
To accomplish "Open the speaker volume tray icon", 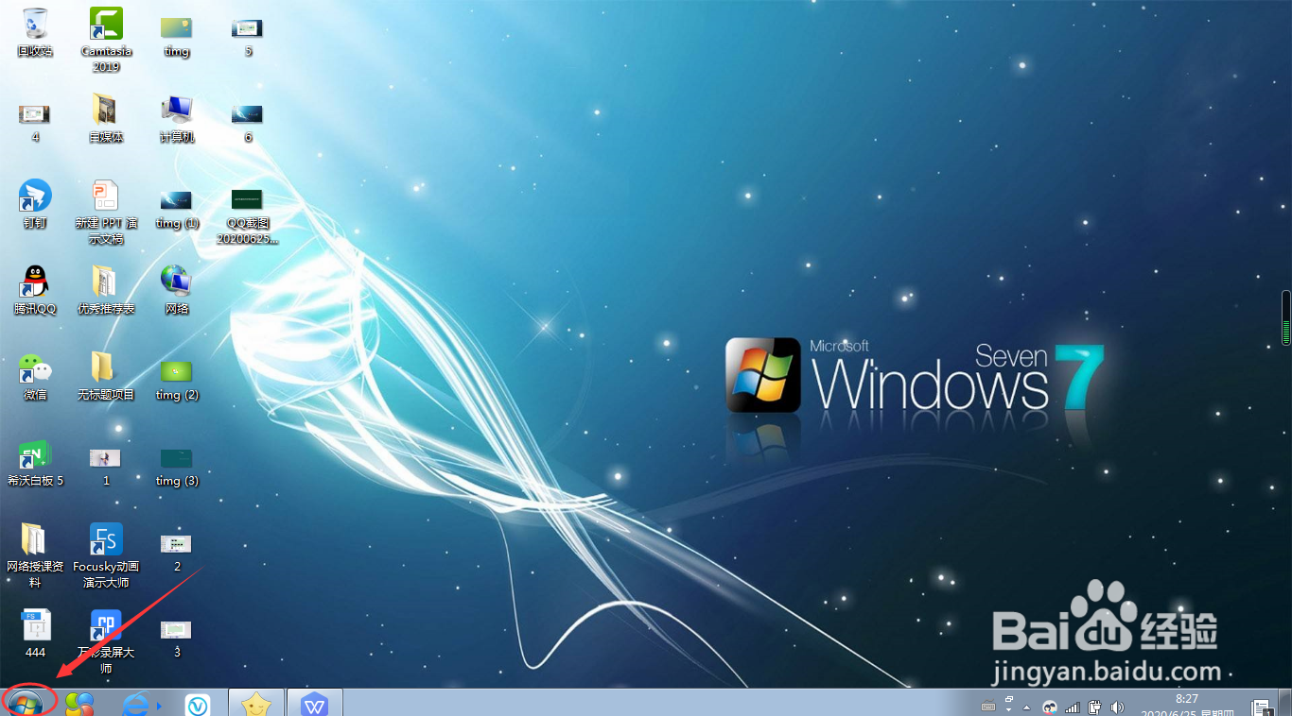I will [x=1117, y=707].
